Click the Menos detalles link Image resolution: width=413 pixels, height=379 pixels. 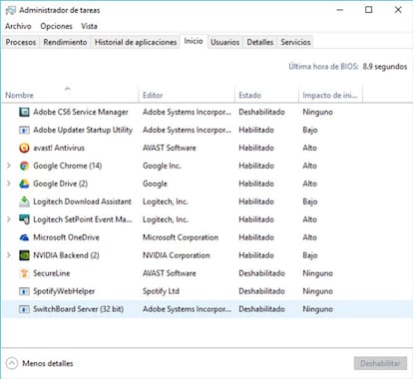click(x=48, y=363)
